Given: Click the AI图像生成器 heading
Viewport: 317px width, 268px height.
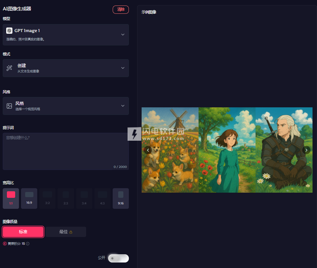Looking at the screenshot, I should point(17,9).
